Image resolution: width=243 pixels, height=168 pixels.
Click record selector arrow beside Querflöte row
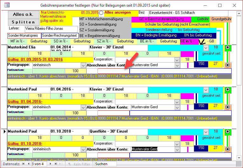(x=4, y=131)
